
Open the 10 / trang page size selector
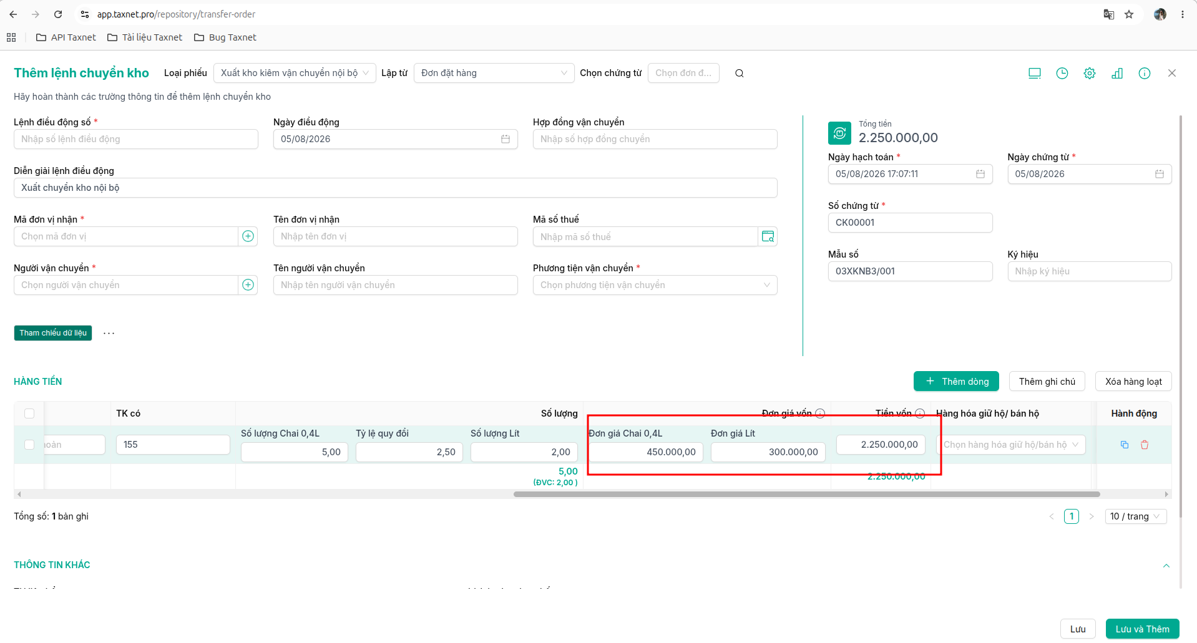(1135, 516)
